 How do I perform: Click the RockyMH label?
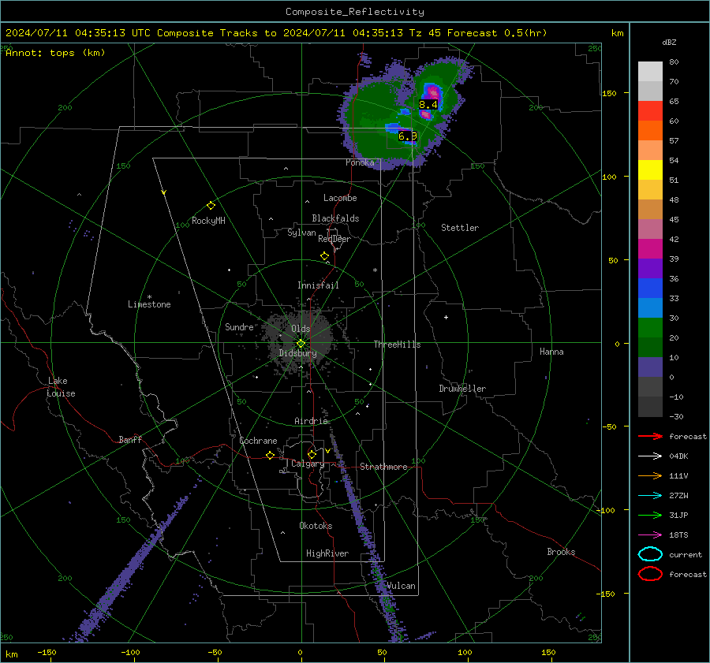point(208,221)
